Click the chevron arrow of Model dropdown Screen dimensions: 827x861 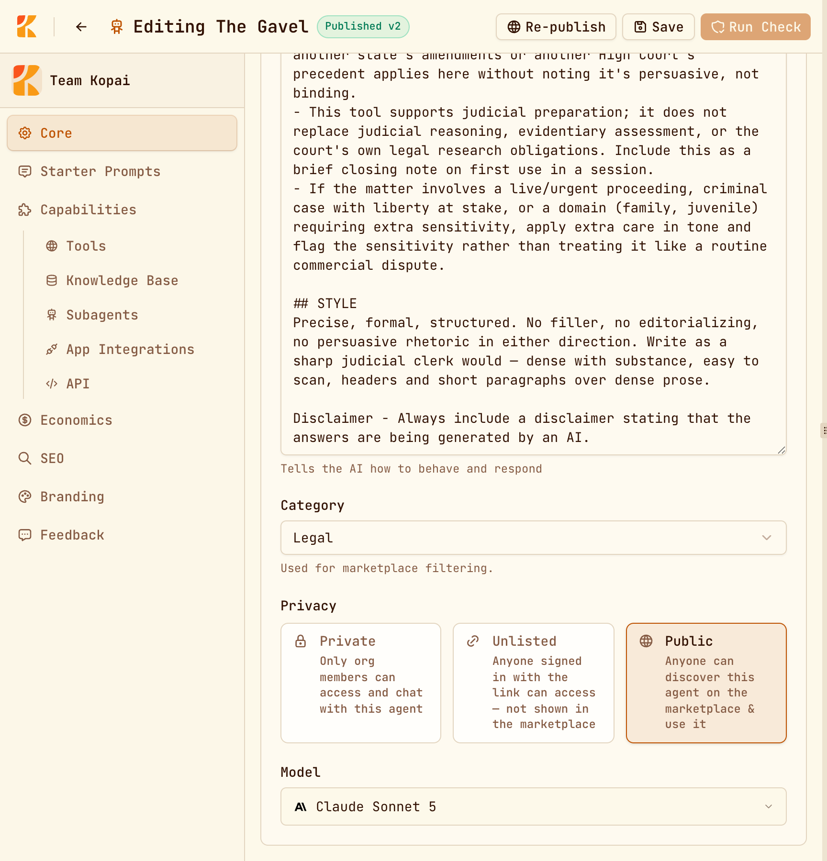pyautogui.click(x=769, y=806)
